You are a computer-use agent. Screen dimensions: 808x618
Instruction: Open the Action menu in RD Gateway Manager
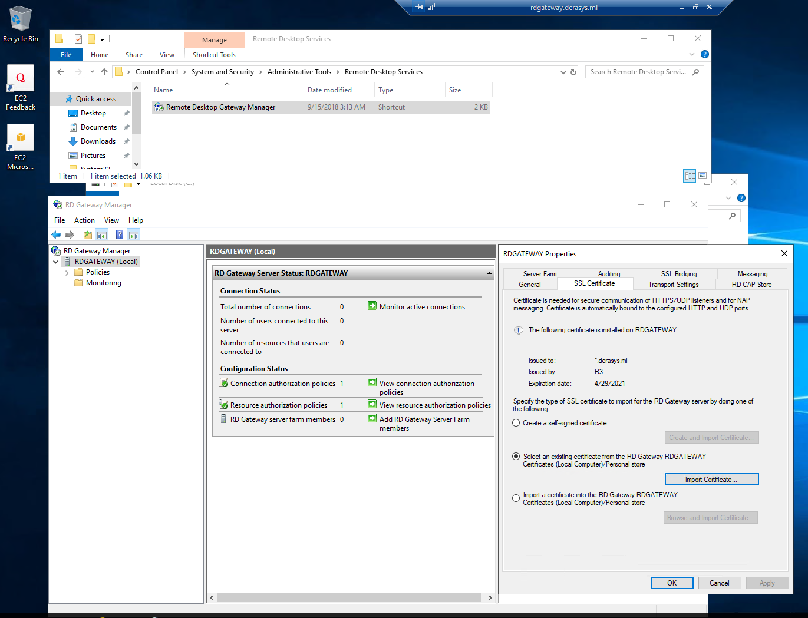point(84,220)
